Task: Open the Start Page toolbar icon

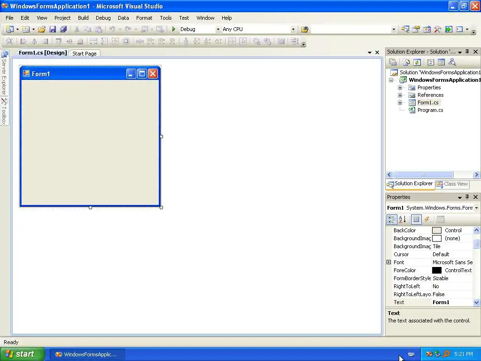Action: click(x=449, y=29)
